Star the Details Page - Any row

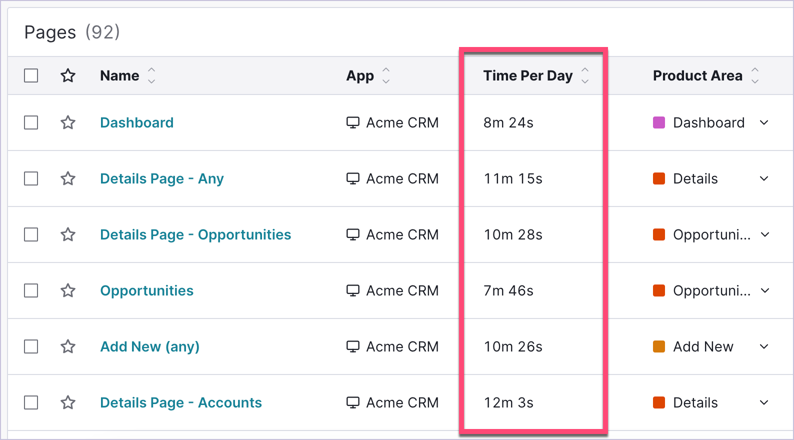68,178
